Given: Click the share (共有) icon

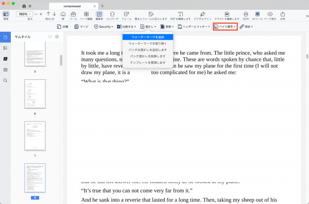Looking at the screenshot, I should pyautogui.click(x=283, y=14).
